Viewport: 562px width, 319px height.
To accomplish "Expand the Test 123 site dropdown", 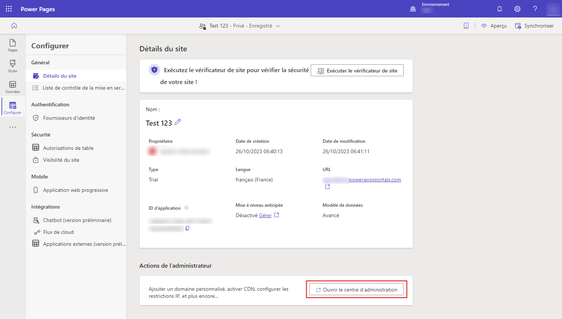I will point(278,26).
